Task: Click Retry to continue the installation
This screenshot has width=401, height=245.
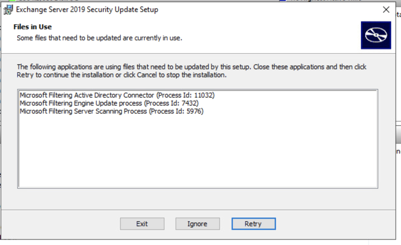Action: (253, 224)
